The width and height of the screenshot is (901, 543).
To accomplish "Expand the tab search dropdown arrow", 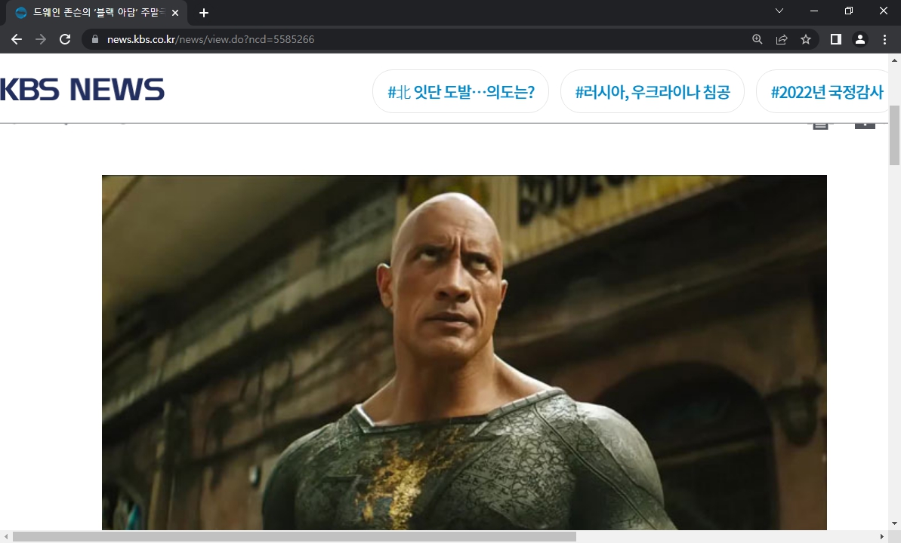I will (x=779, y=11).
